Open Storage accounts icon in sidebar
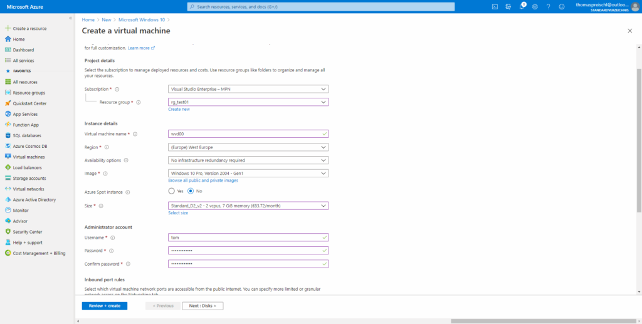This screenshot has height=324, width=642. (8, 179)
